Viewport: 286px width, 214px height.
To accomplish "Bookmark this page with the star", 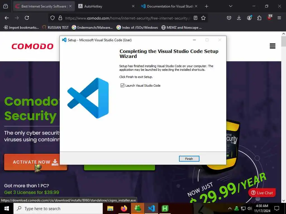I will click(203, 18).
